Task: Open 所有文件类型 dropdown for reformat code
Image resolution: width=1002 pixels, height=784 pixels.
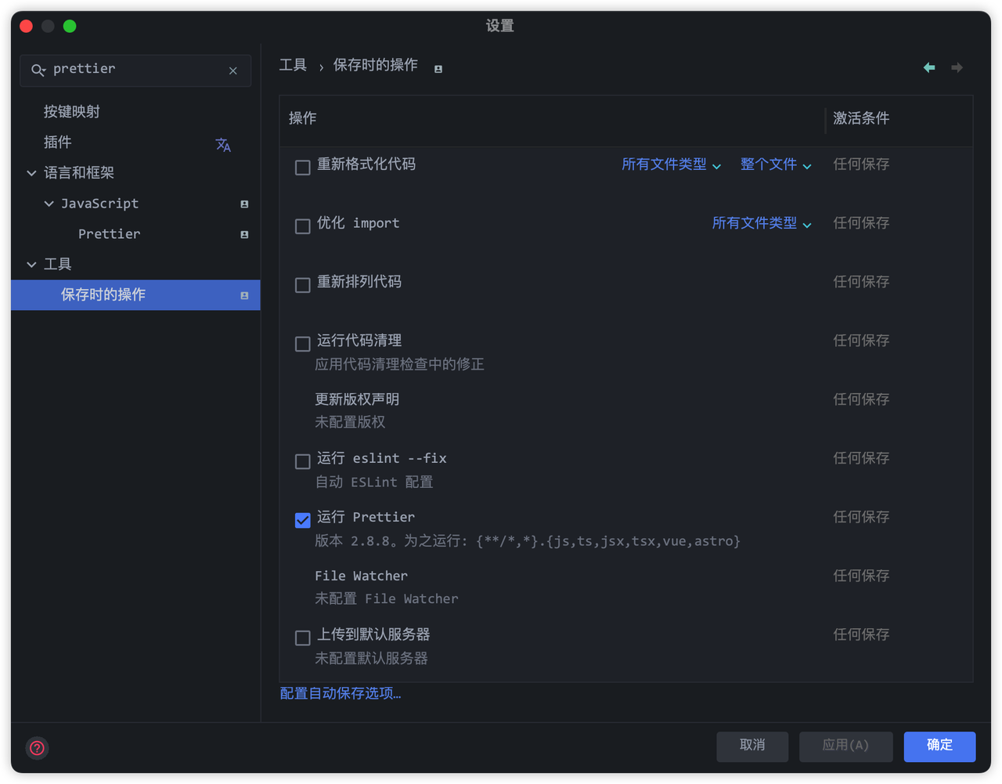Action: [671, 164]
